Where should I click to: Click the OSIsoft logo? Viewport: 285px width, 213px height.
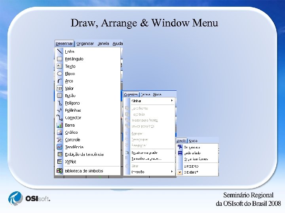29,198
